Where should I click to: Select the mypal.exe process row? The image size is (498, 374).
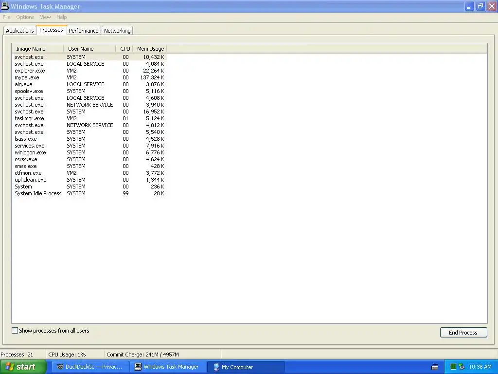89,77
